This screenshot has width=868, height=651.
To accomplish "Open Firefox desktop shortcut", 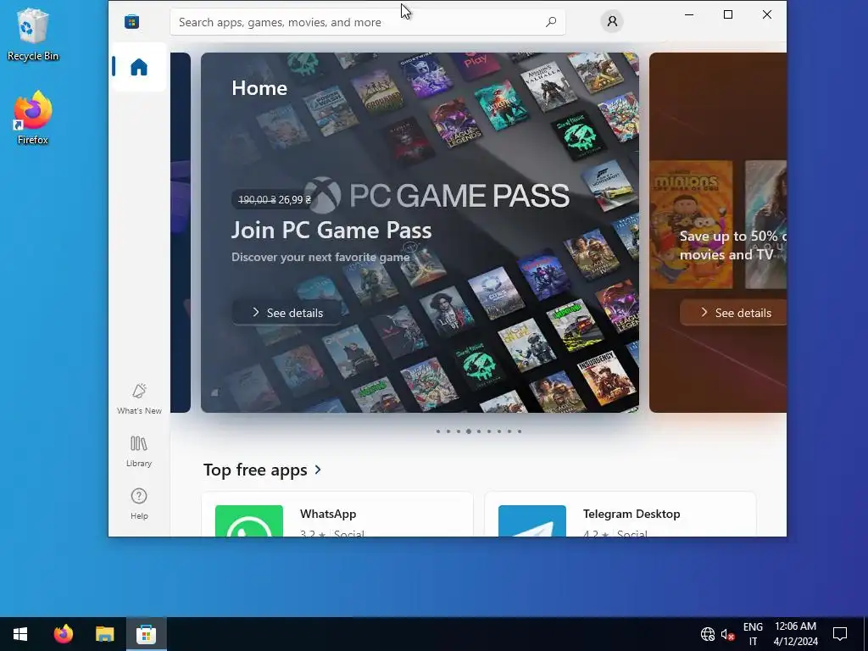I will [x=33, y=118].
